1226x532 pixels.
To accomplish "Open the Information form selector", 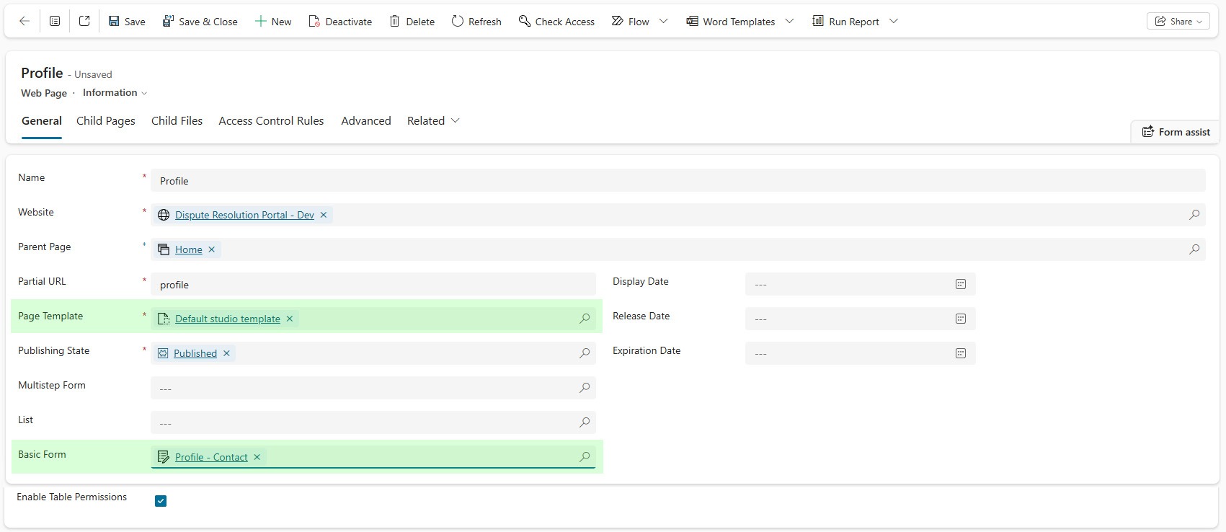I will coord(115,93).
